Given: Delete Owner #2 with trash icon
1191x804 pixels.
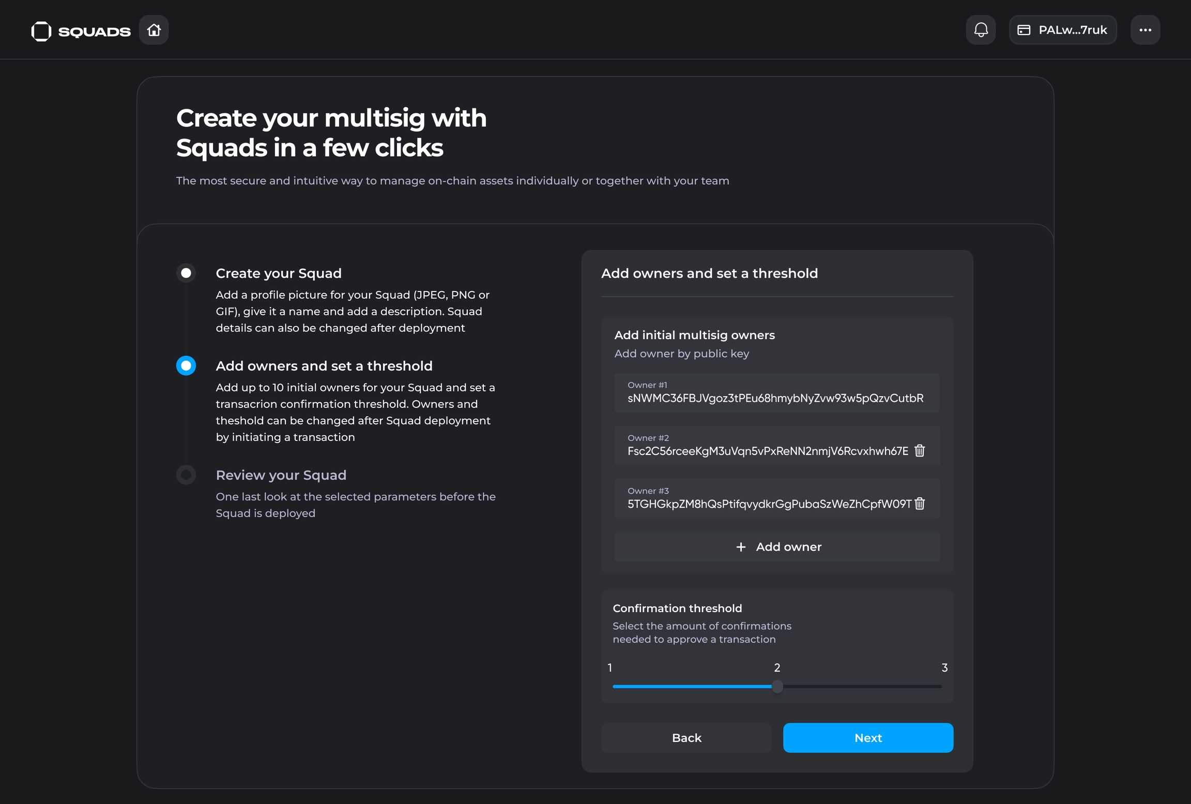Looking at the screenshot, I should [920, 451].
